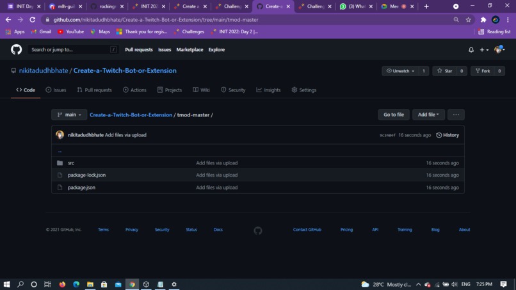The width and height of the screenshot is (516, 290).
Task: Open the nikitadudhbhate owner link
Action: [x=44, y=70]
